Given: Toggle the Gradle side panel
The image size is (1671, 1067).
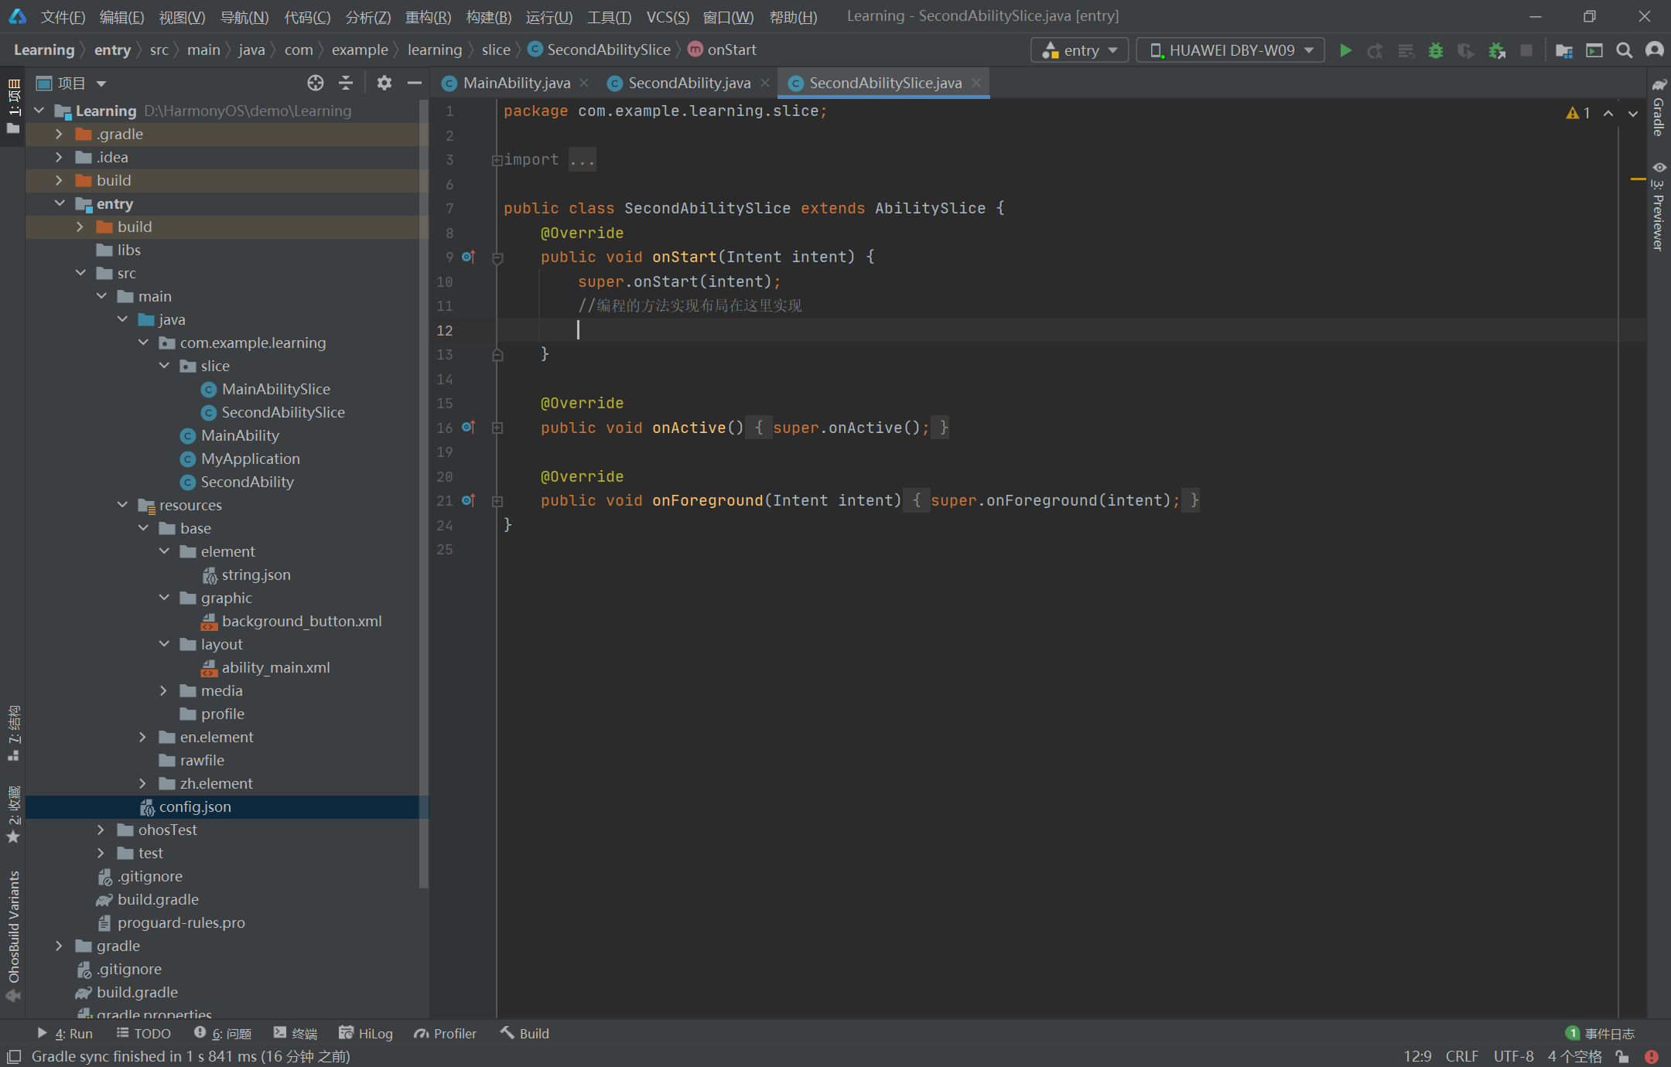Looking at the screenshot, I should point(1659,108).
